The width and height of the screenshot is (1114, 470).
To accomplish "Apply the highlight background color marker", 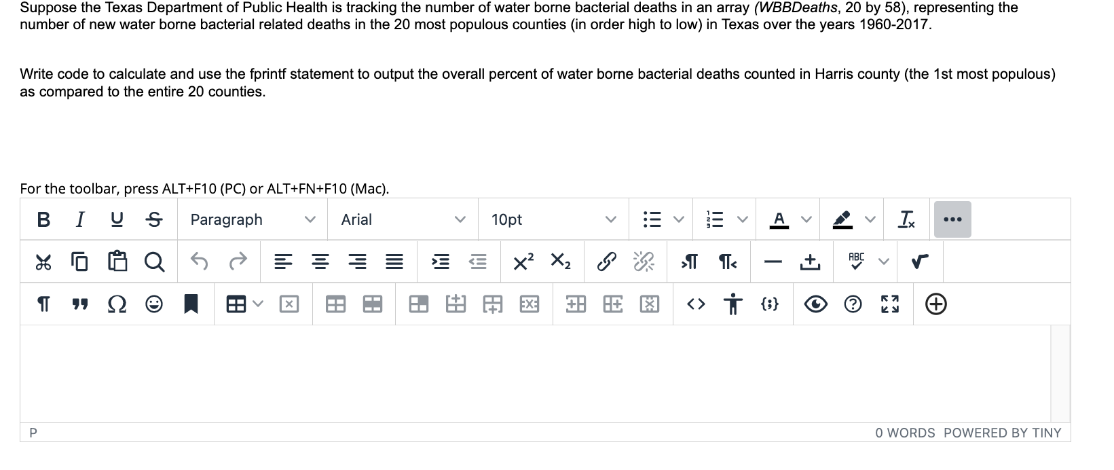I will coord(842,219).
